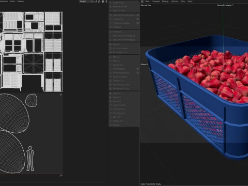Choose Restore UV command
Viewport: 248px width, 186px height.
click(x=124, y=121)
